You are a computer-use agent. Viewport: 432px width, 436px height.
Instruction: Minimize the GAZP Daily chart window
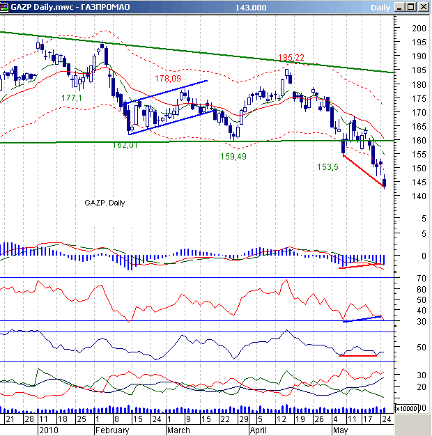(399, 7)
